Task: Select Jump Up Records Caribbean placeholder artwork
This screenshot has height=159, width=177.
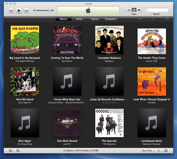Action: coord(109,82)
